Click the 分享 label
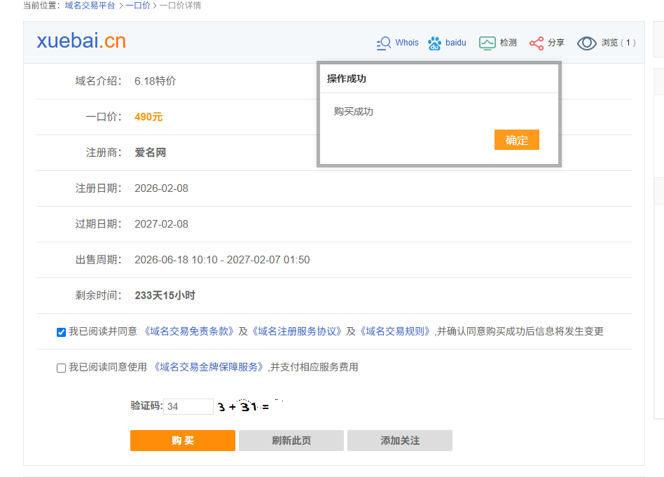664x477 pixels. coord(556,43)
